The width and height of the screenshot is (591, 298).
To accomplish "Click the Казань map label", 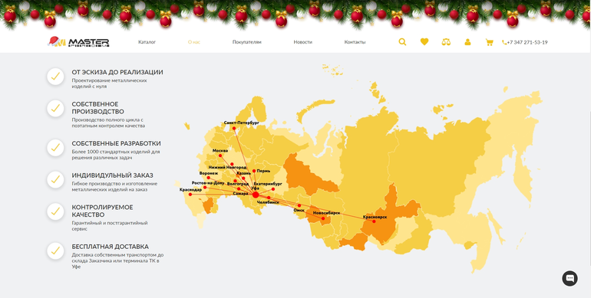I will tap(243, 173).
